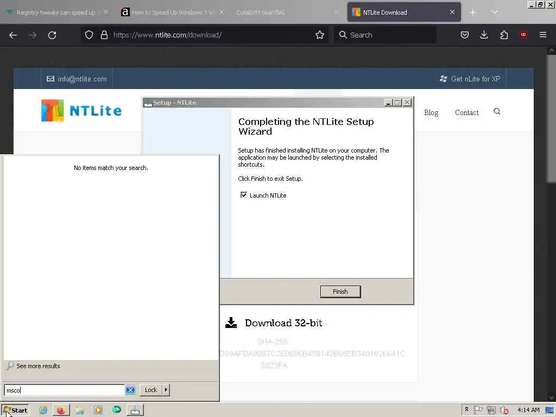Close the NTLite Download tab
The image size is (556, 417).
point(452,12)
